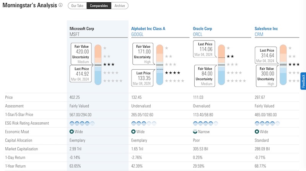Click Oracle's Narrow economic moat icon
The height and width of the screenshot is (171, 306).
coord(195,132)
